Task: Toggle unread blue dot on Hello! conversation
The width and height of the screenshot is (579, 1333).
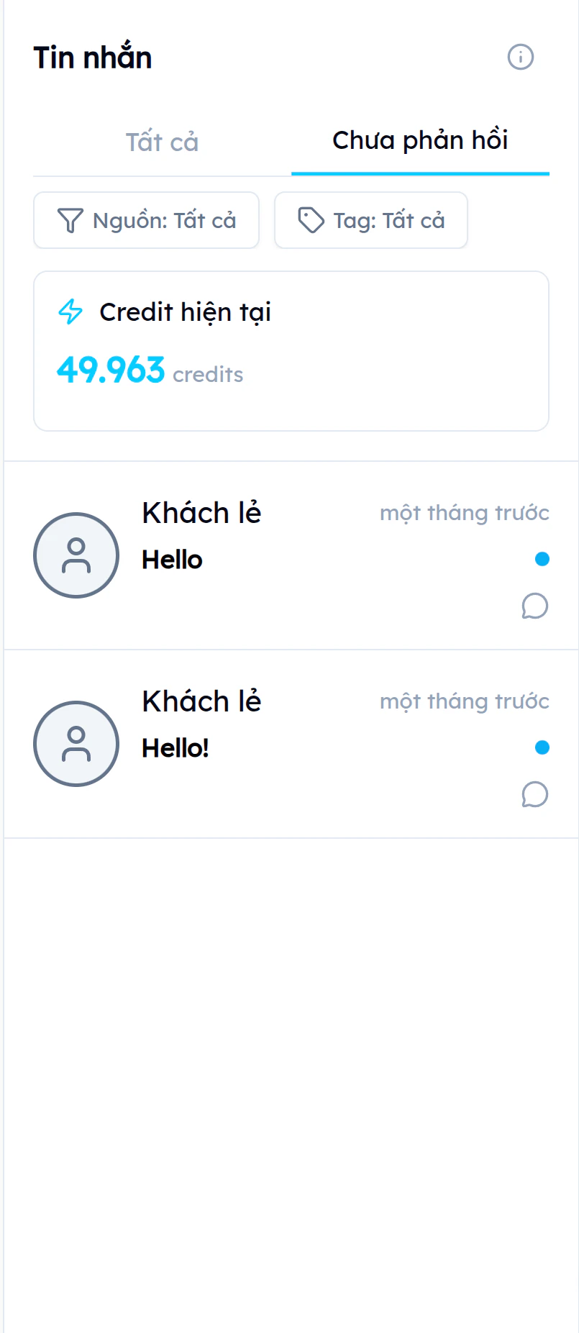Action: pos(542,747)
